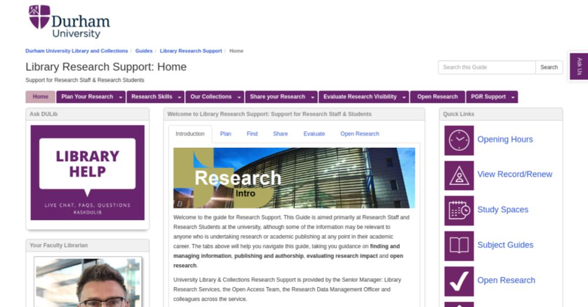Screen dimensions: 588x307
Task: Click the Search this Guide input field
Action: (x=487, y=68)
